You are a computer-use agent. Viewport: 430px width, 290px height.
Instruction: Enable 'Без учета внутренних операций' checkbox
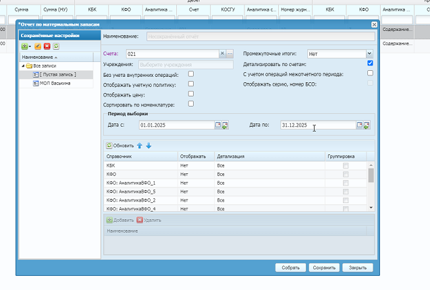(191, 74)
